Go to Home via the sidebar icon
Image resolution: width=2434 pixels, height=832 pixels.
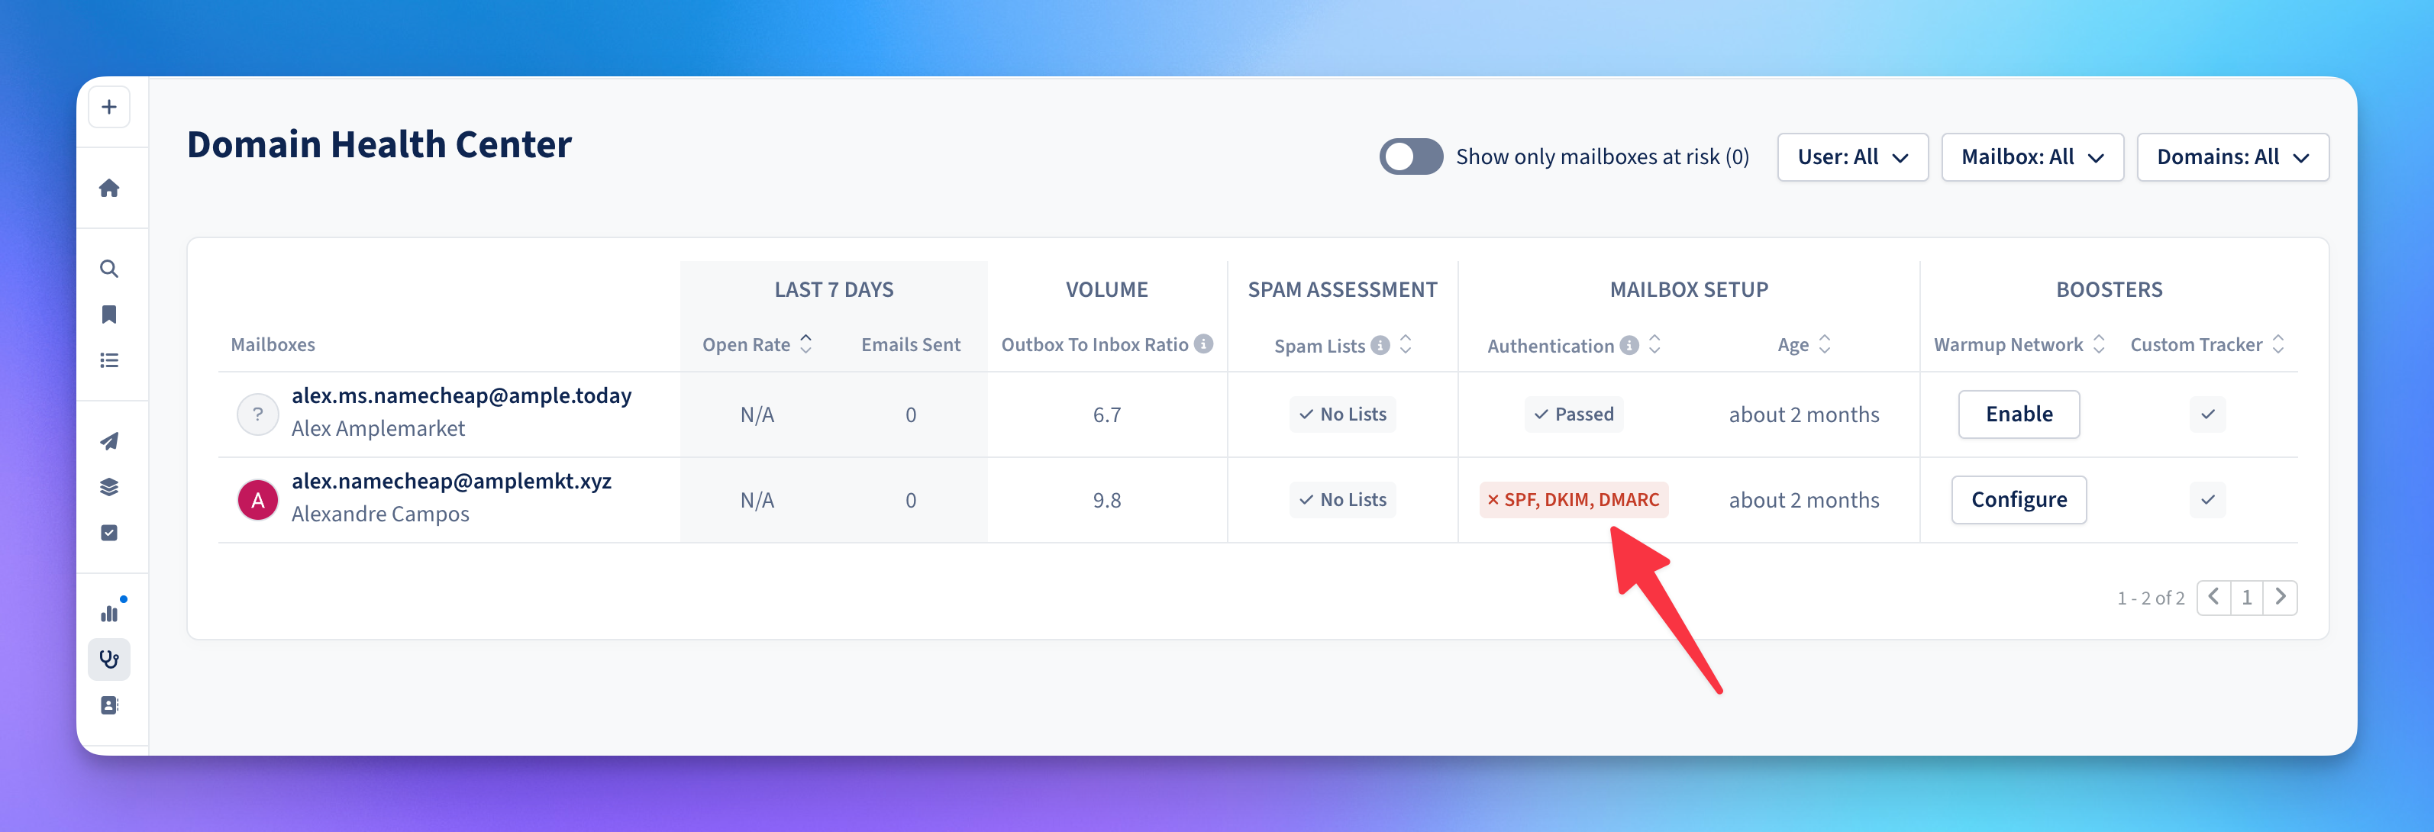pyautogui.click(x=108, y=188)
